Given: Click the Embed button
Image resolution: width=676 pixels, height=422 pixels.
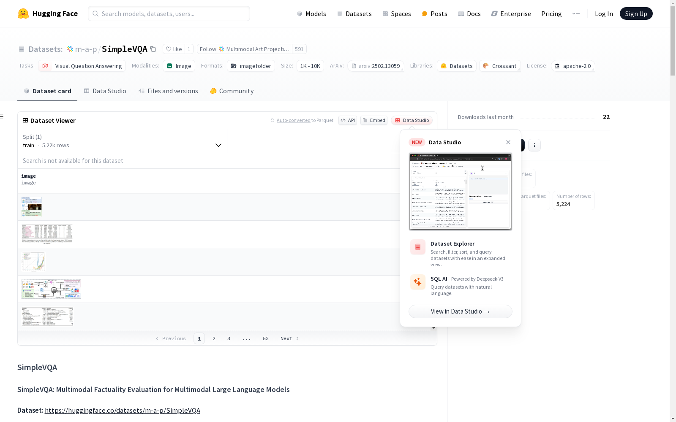Looking at the screenshot, I should click(374, 120).
